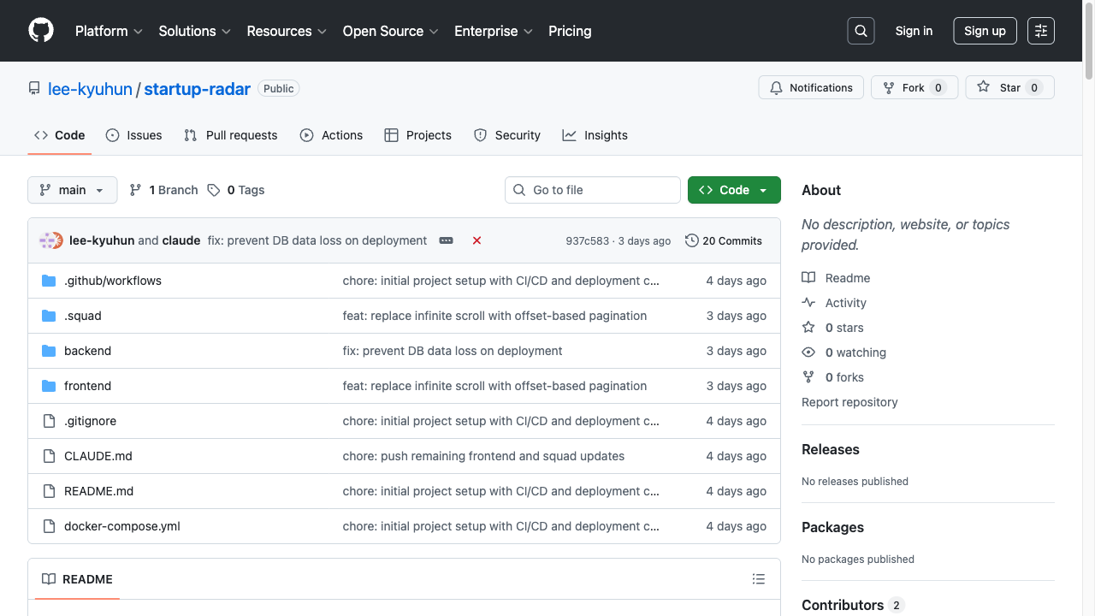Open the main branch dropdown

point(72,190)
